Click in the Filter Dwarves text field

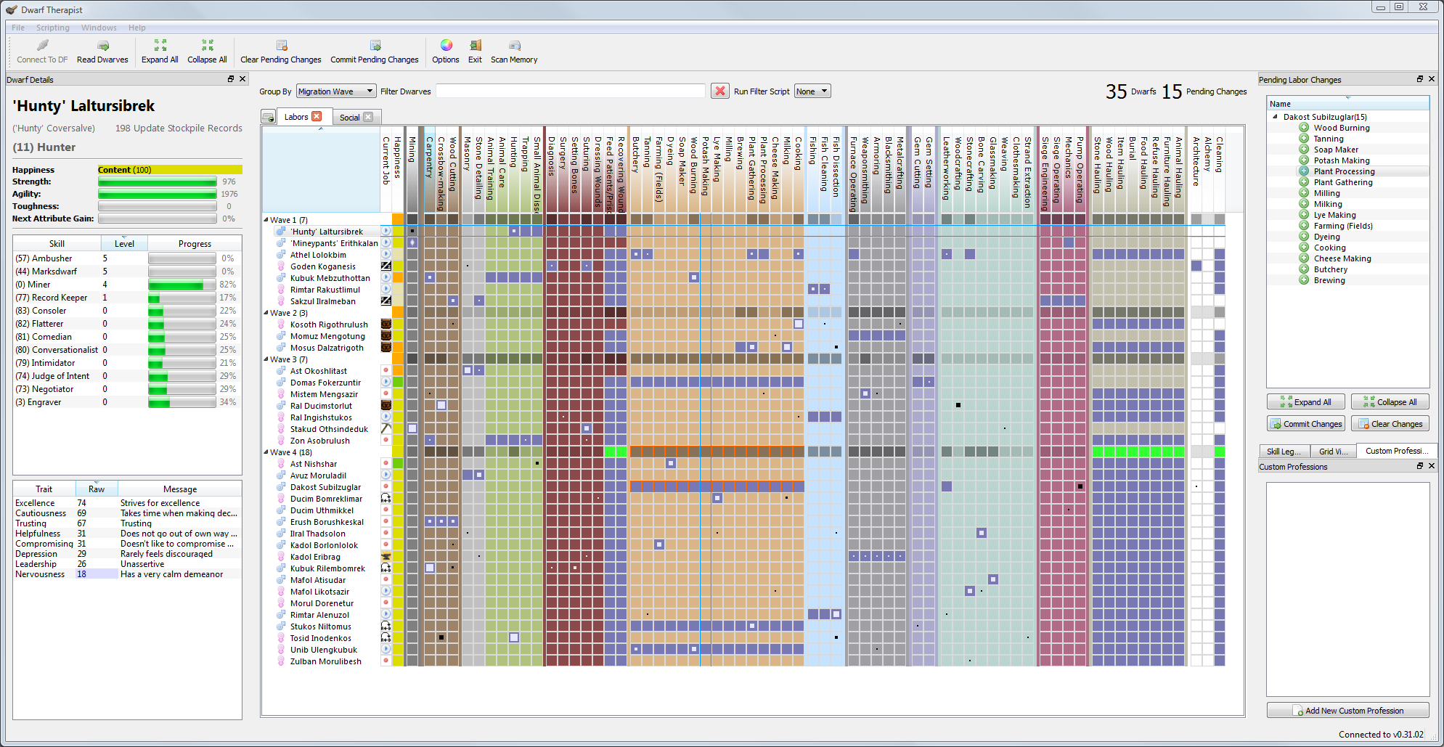pyautogui.click(x=570, y=91)
